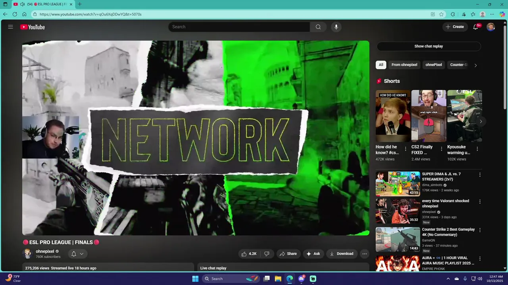Mute the tab using speaker icon

click(x=22, y=4)
